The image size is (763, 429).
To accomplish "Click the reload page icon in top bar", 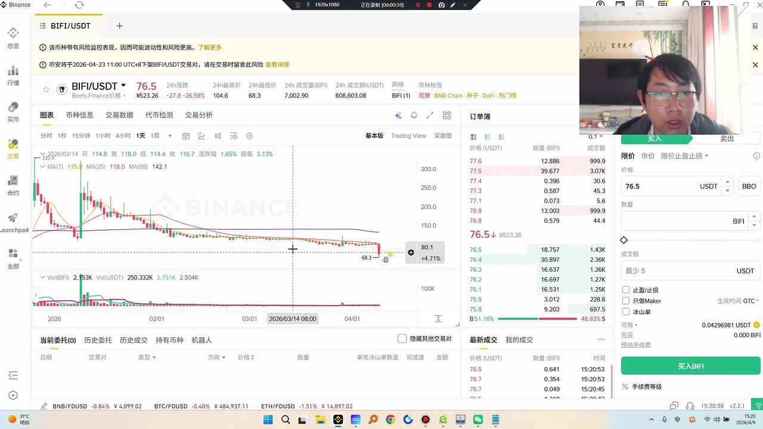I will (79, 5).
